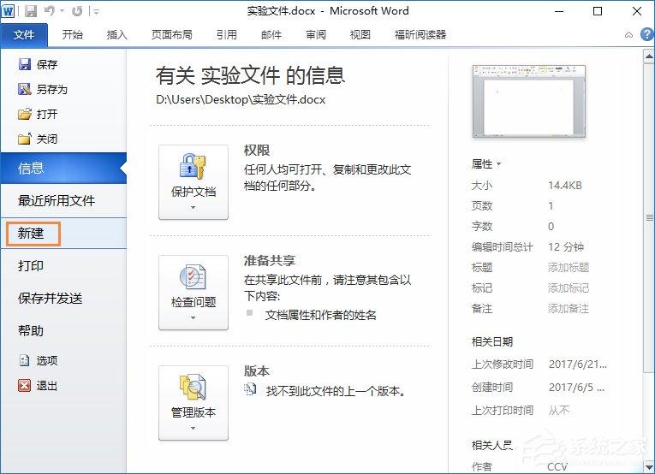Viewport: 655px width, 474px height.
Task: Click the vertical scrollbar thumb
Action: pos(649,218)
